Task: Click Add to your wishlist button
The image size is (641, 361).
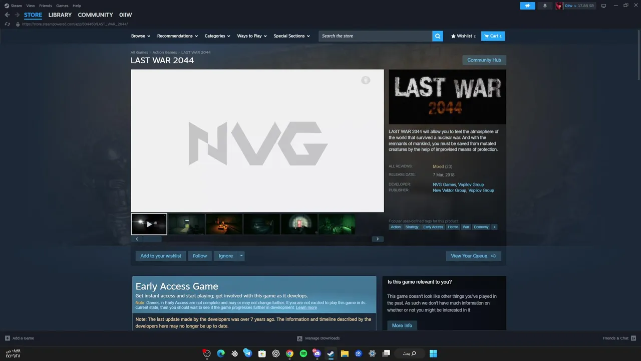Action: [161, 256]
